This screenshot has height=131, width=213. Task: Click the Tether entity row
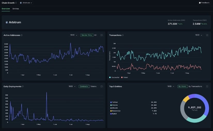tap(133, 102)
